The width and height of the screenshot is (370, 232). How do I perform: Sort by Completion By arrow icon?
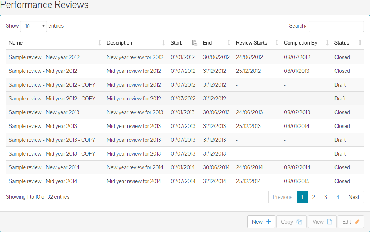pos(327,43)
